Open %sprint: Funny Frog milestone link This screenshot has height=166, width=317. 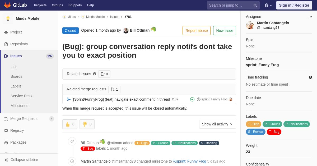[189, 161]
